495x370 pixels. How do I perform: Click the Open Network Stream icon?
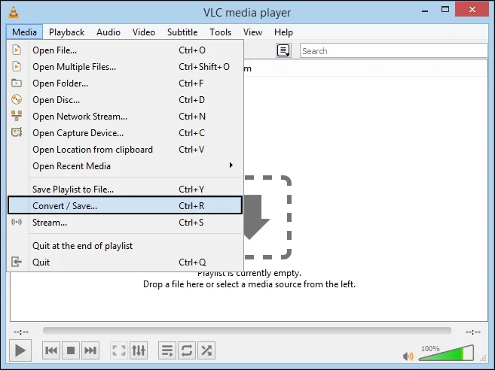[x=17, y=116]
